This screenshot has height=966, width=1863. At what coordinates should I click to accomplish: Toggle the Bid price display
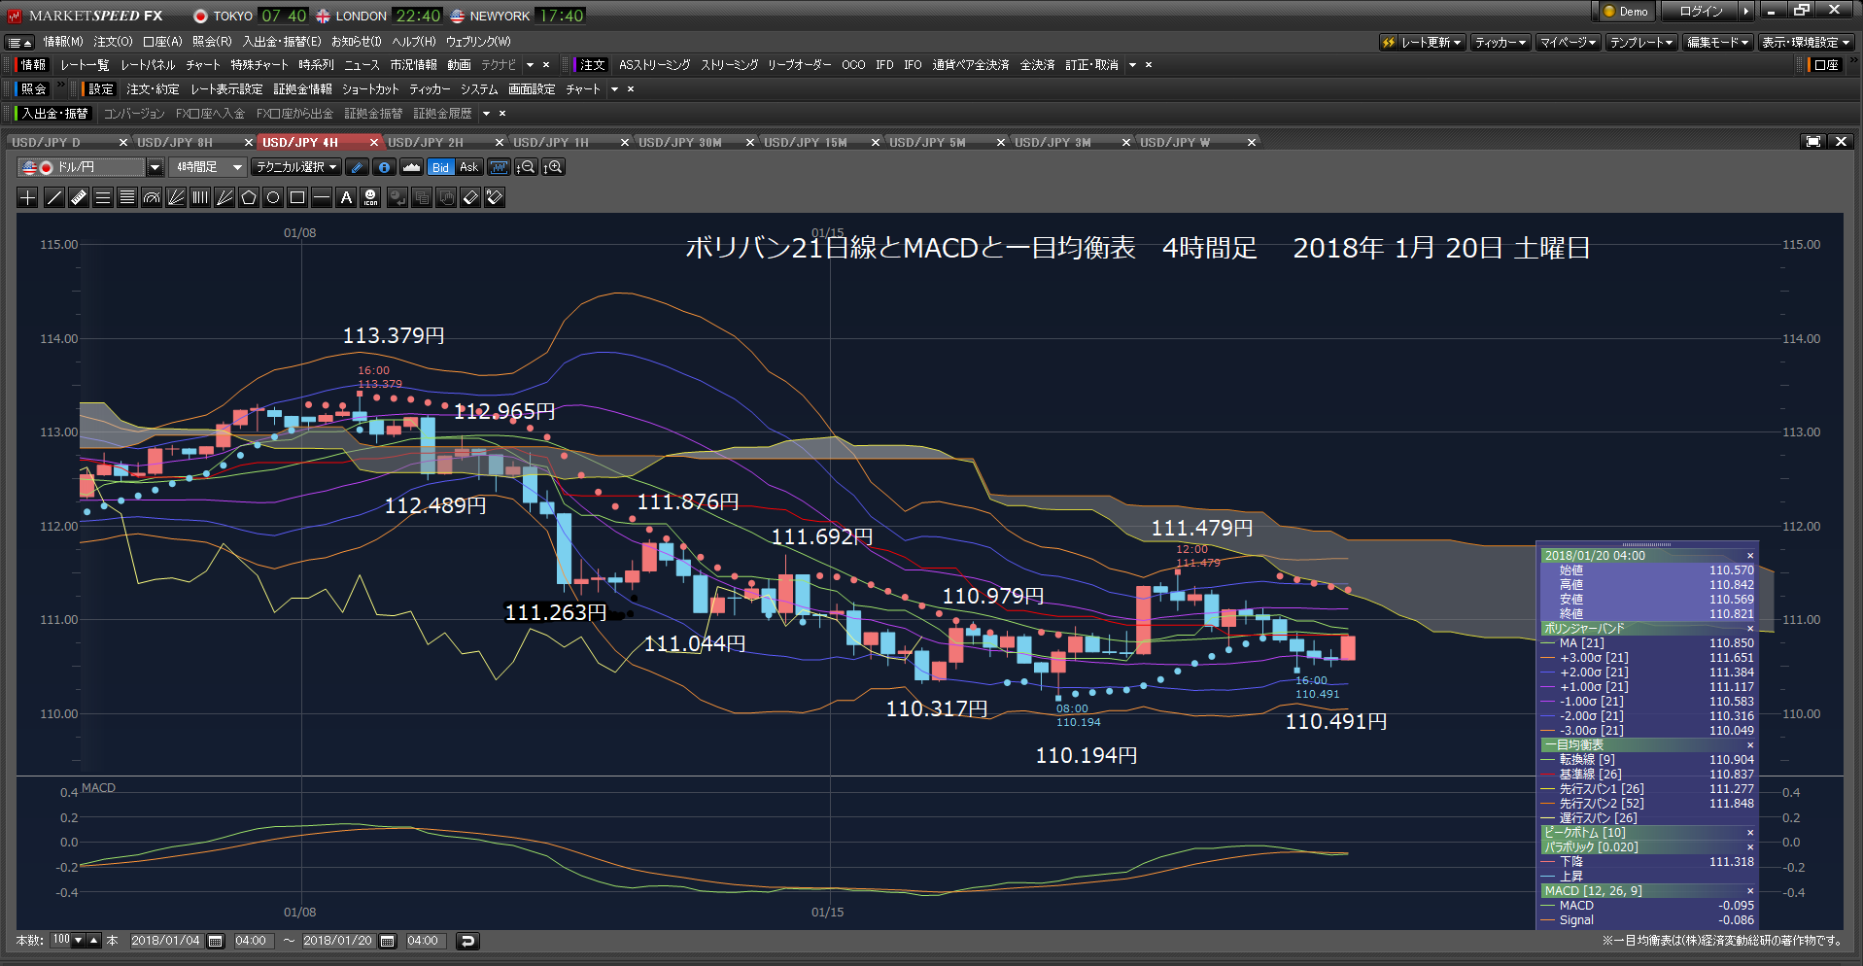(441, 167)
